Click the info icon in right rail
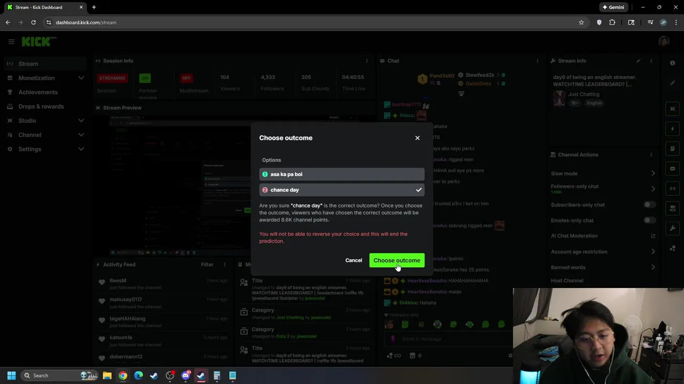 tap(672, 63)
